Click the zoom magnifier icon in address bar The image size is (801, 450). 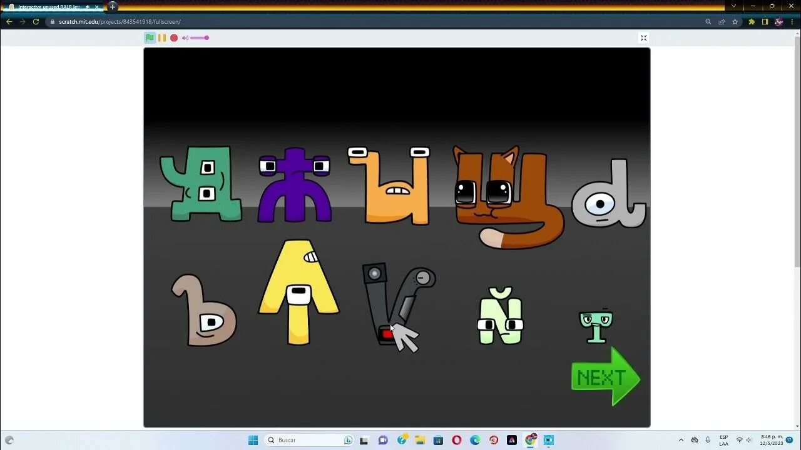pos(708,22)
